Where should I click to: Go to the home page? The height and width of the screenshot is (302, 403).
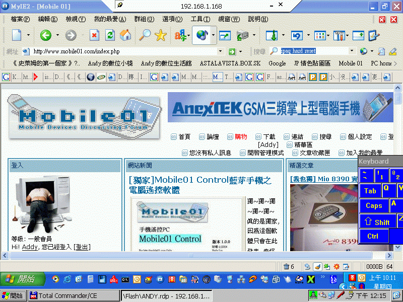tap(125, 35)
